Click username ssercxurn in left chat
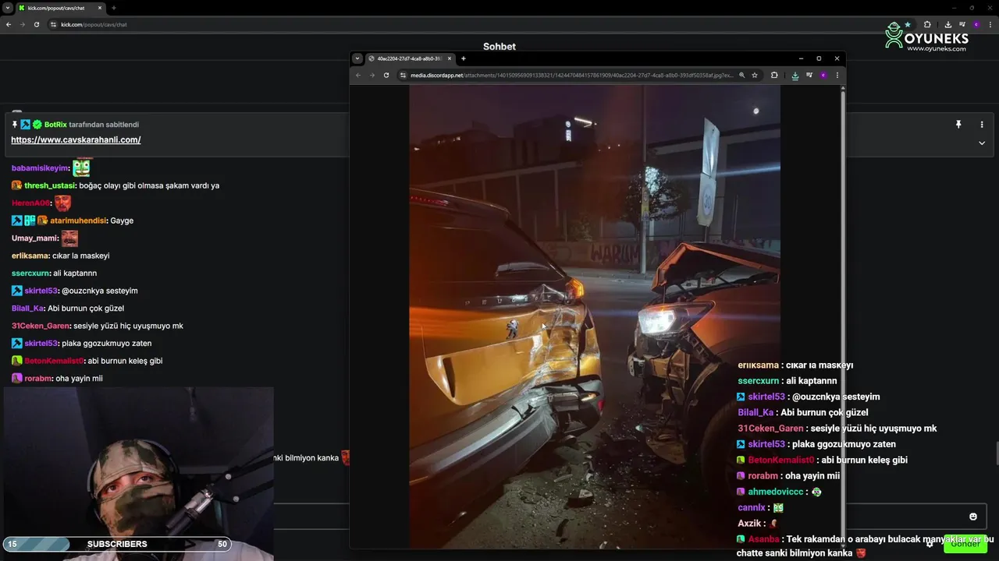Screen dimensions: 999x561 click(30, 273)
